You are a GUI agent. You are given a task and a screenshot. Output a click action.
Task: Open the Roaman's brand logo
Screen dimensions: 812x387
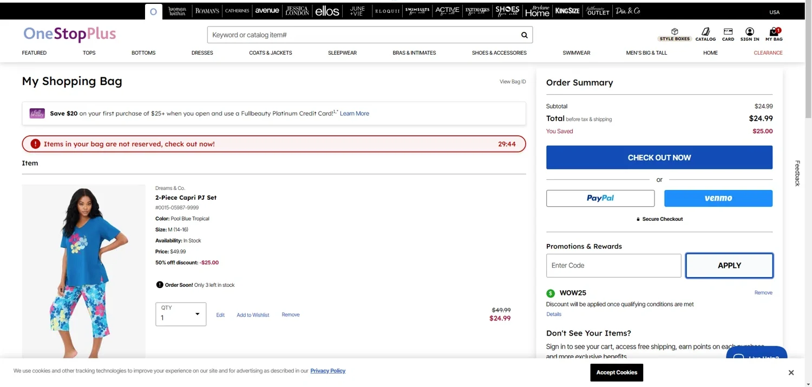207,11
